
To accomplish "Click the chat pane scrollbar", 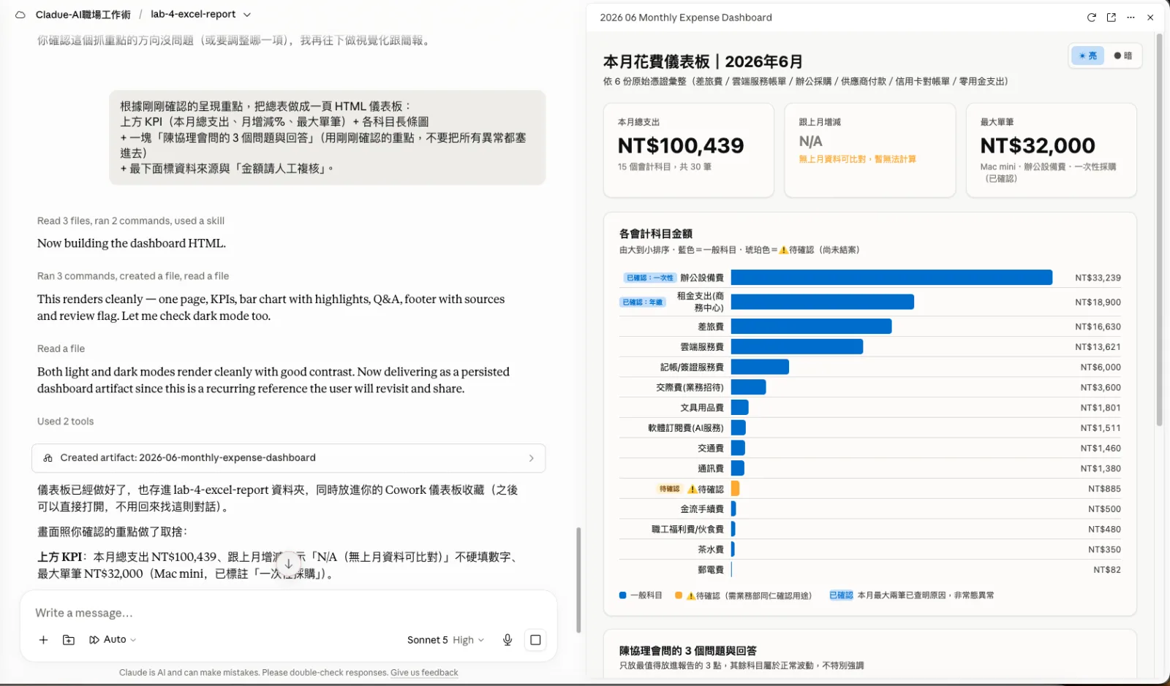I will coord(578,579).
